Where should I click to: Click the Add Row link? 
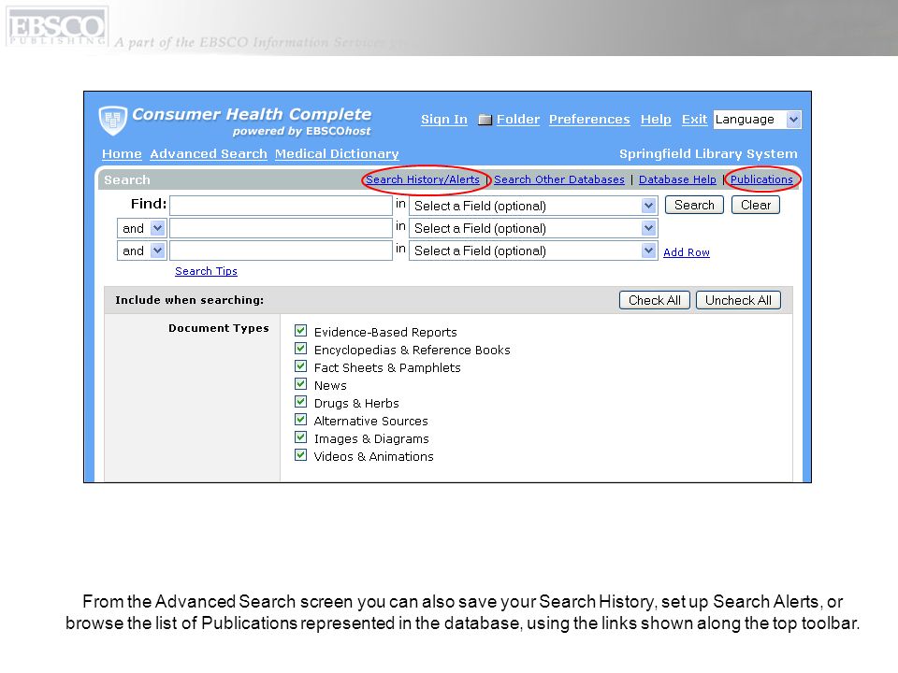tap(687, 252)
